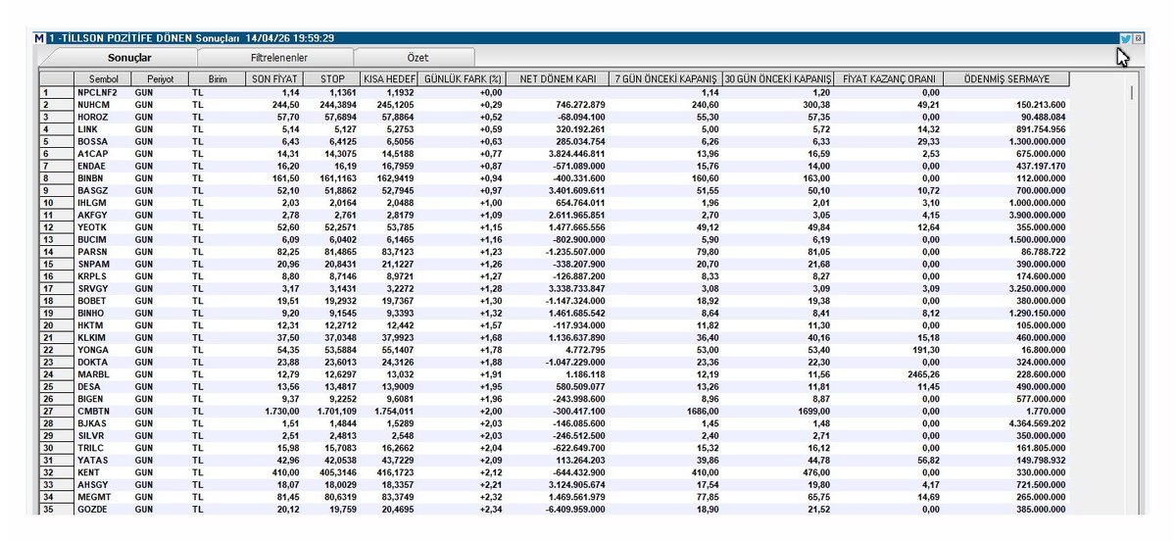Sort by the KISA HEDEF column header
Image resolution: width=1176 pixels, height=541 pixels.
point(388,78)
